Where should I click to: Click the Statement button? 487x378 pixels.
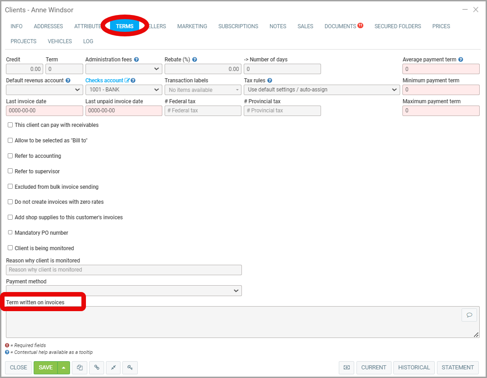point(457,368)
